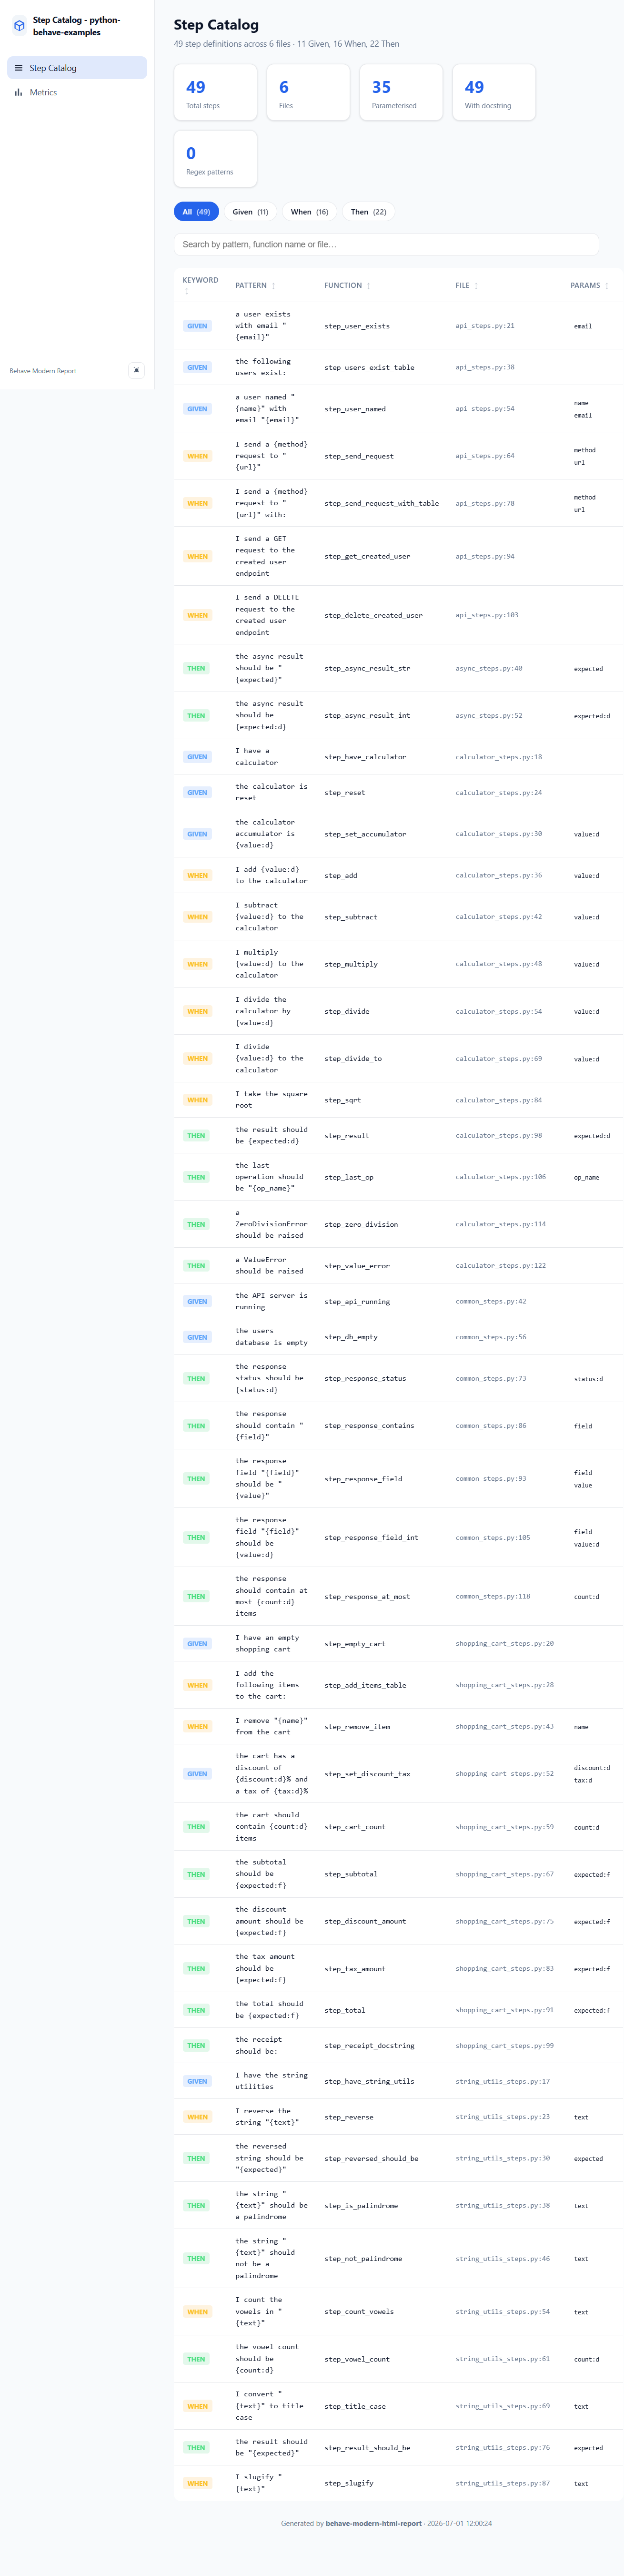Click step_is_palindrome function name
This screenshot has height=2576, width=624.
(x=361, y=2205)
